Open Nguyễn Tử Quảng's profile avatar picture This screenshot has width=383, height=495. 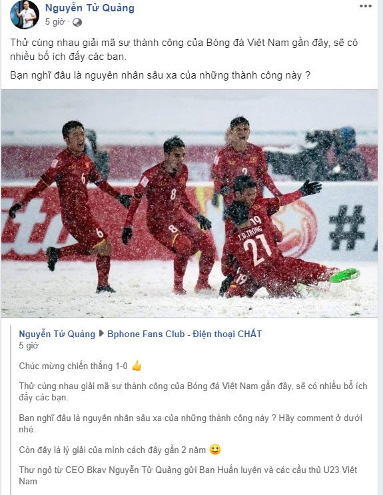(25, 15)
